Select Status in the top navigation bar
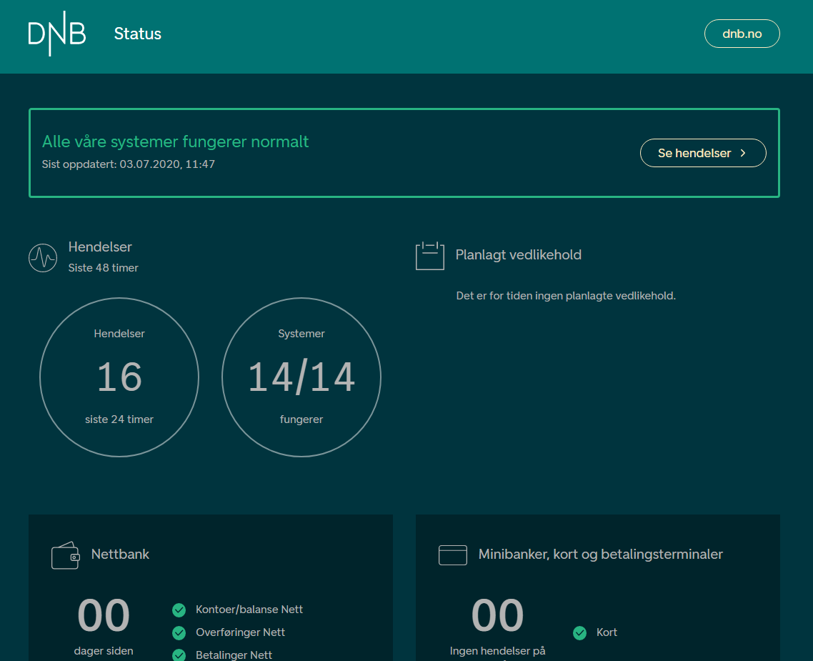The height and width of the screenshot is (661, 813). pyautogui.click(x=137, y=33)
